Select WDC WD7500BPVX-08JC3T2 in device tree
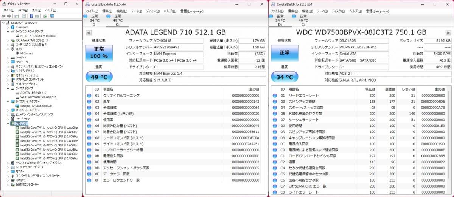 [38, 97]
